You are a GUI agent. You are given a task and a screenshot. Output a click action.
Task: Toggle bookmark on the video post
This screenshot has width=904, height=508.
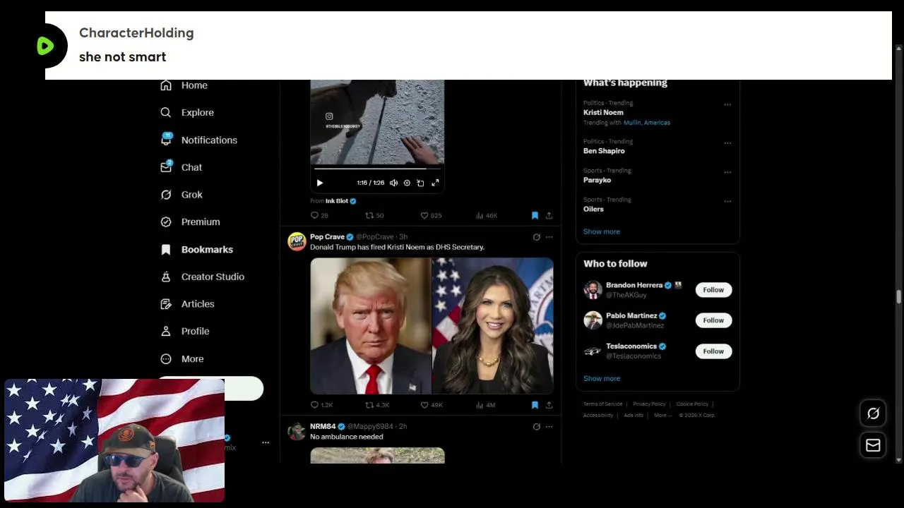(x=535, y=215)
